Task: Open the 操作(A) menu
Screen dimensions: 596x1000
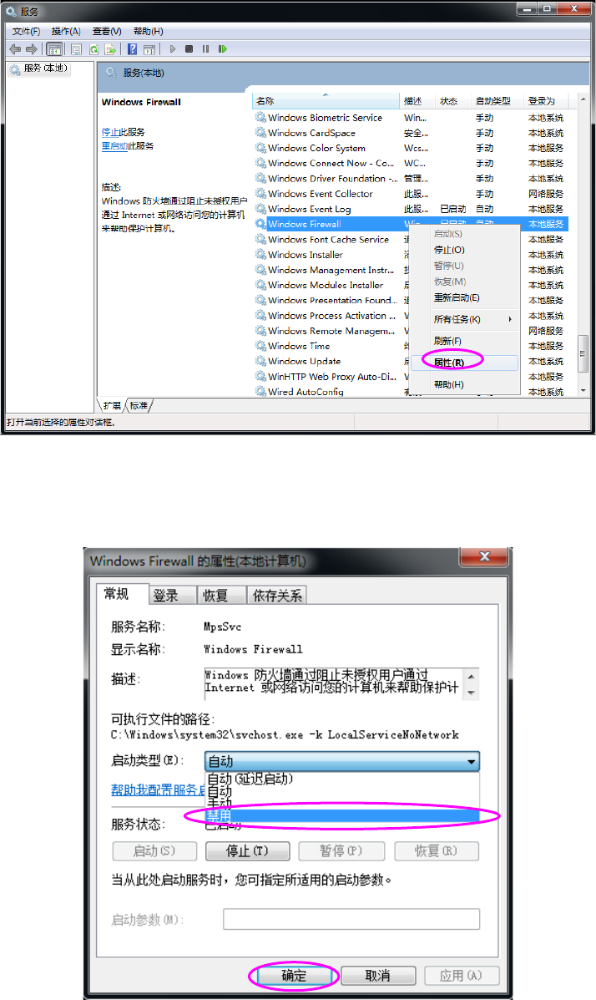Action: [66, 31]
